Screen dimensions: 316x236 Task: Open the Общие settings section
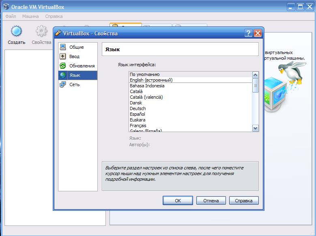(x=78, y=47)
